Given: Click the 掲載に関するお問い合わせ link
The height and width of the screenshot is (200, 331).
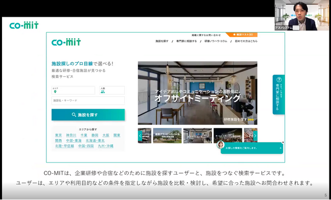Looking at the screenshot, I should [x=206, y=35].
